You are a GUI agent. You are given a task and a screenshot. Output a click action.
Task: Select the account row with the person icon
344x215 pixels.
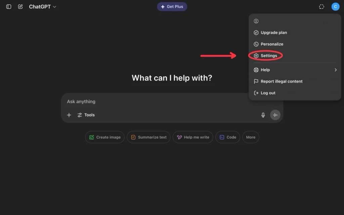coord(295,21)
